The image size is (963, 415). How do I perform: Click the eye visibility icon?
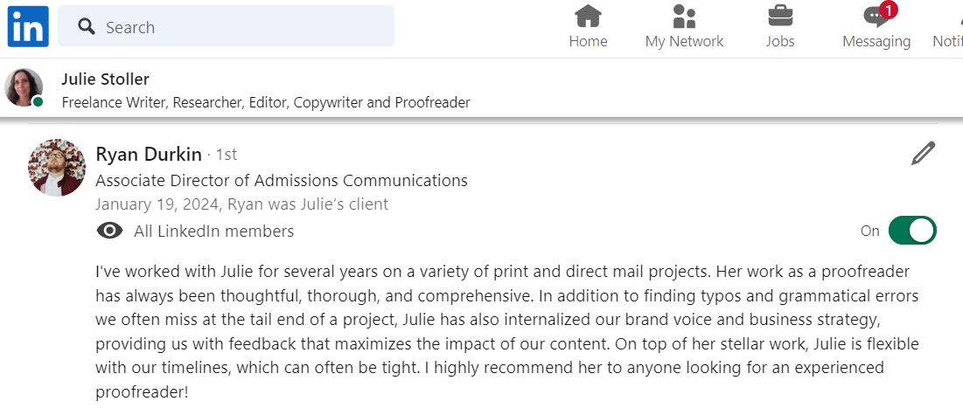point(109,231)
